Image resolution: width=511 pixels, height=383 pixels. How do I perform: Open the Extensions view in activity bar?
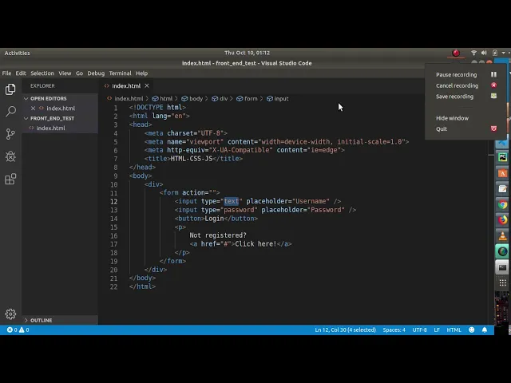pos(10,179)
